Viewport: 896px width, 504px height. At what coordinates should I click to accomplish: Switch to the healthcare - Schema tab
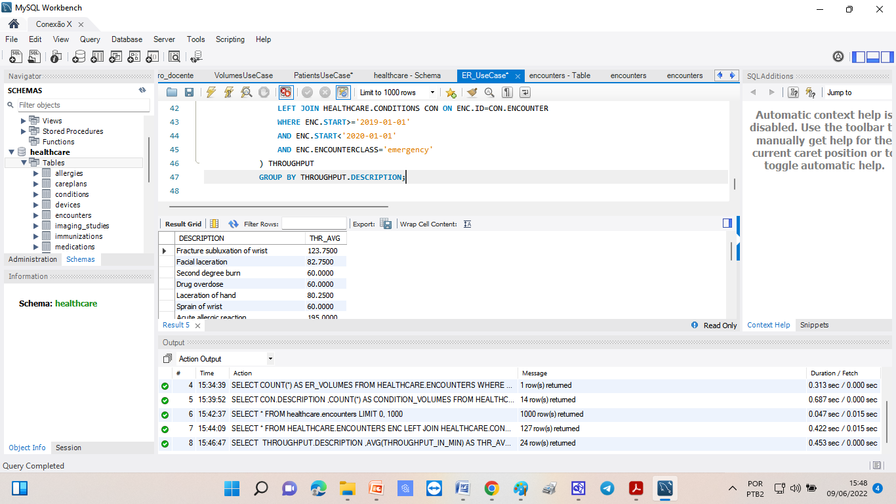[x=407, y=75]
